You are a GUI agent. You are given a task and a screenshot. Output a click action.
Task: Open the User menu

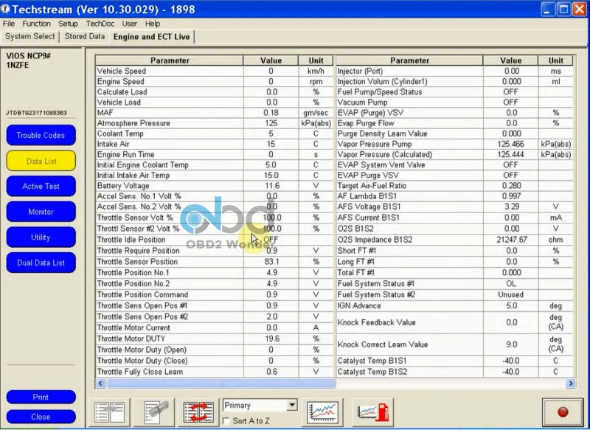pos(130,24)
